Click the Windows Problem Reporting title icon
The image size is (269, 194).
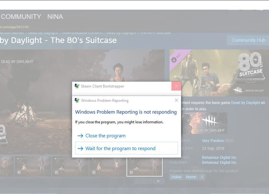click(77, 100)
